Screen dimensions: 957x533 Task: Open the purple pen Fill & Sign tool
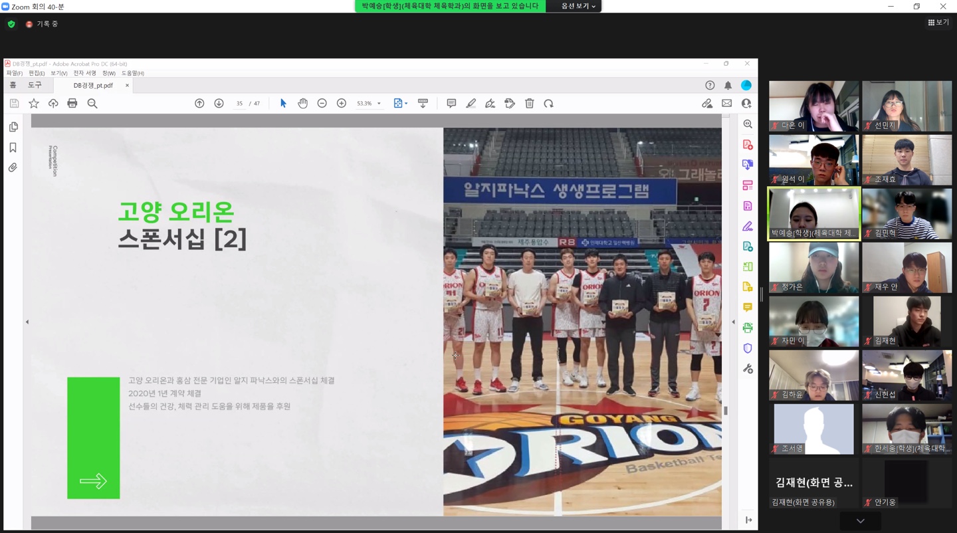[x=748, y=227]
